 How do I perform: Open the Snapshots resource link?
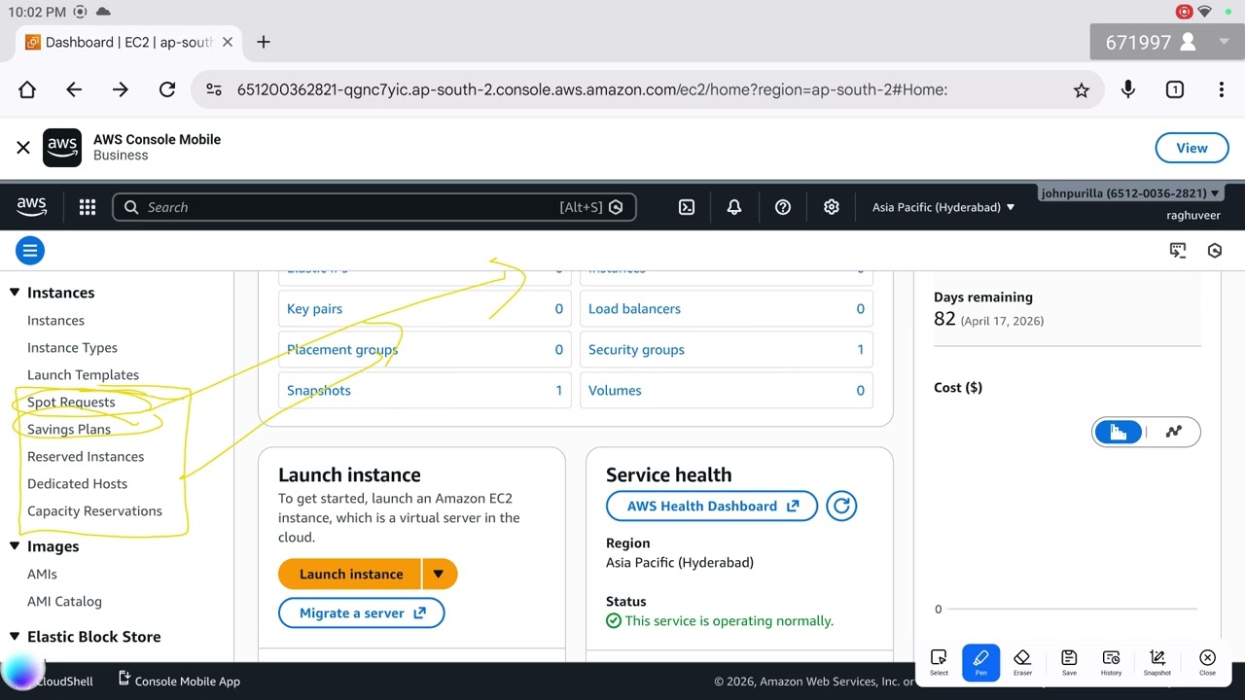click(318, 391)
